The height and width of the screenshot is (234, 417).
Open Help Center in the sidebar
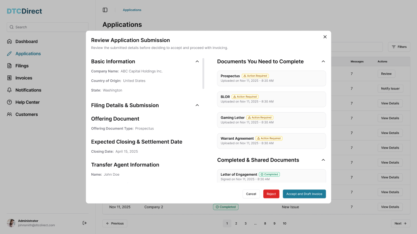[28, 102]
